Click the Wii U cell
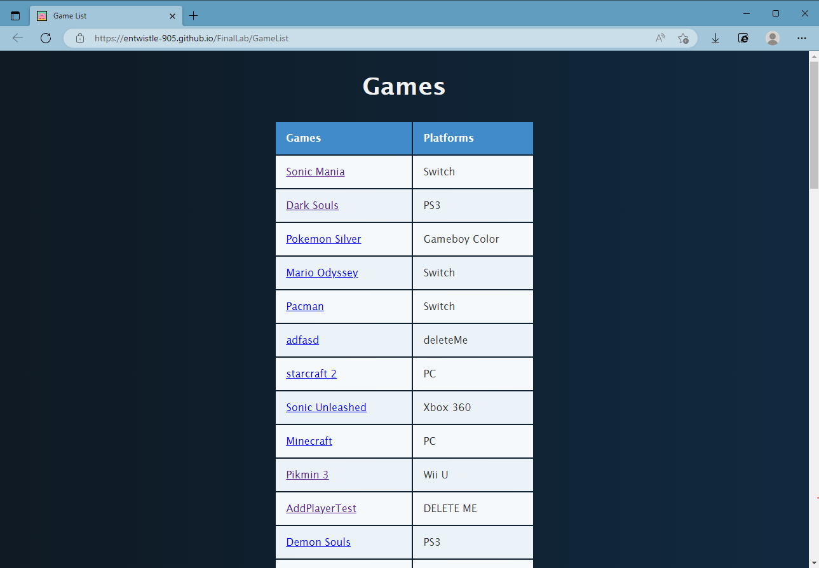The image size is (819, 568). pyautogui.click(x=473, y=475)
